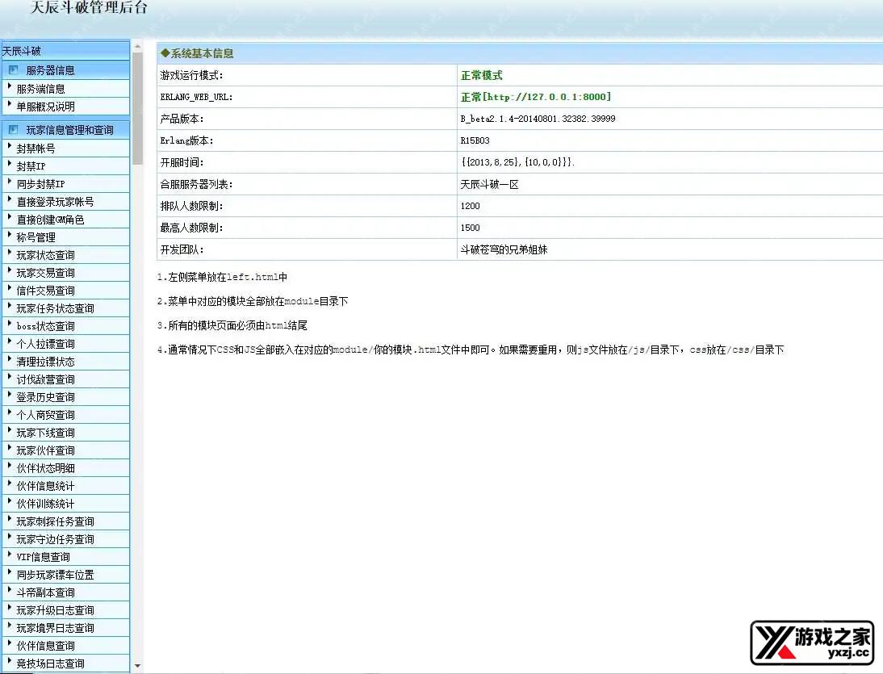The image size is (883, 674).
Task: Click the 天辰斗破一区 server value
Action: [x=489, y=184]
